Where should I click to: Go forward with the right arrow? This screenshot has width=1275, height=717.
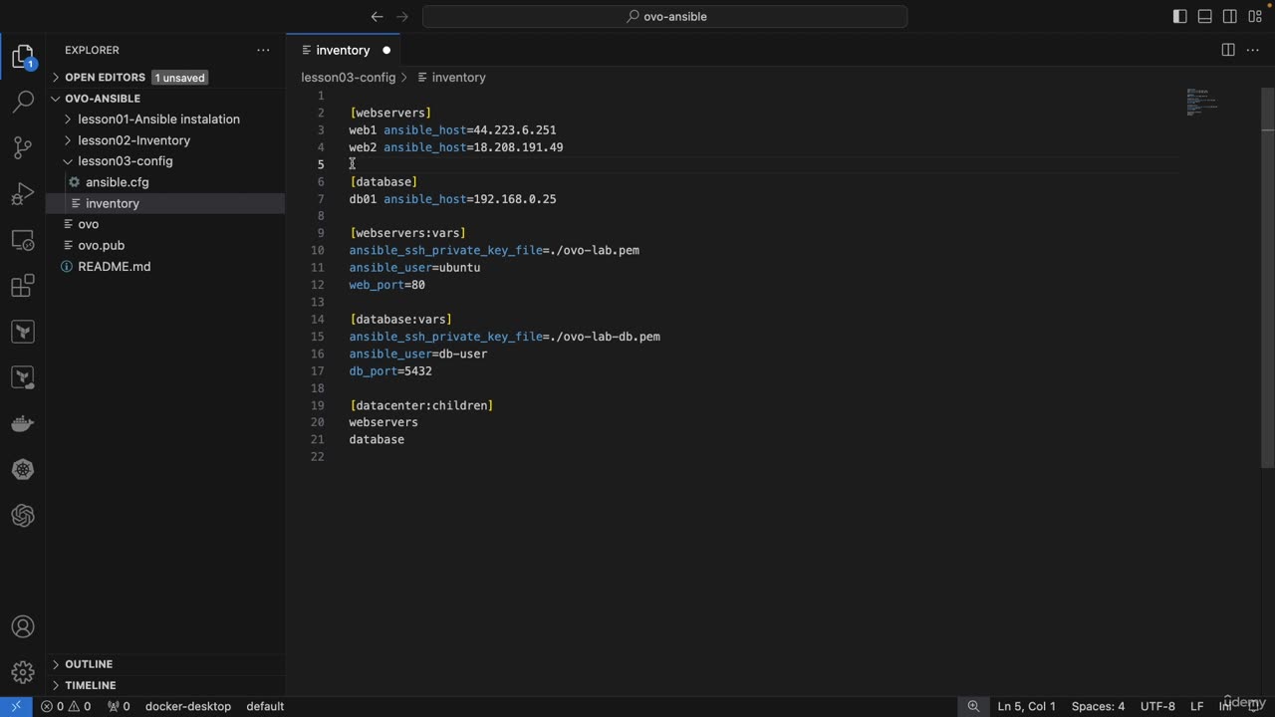[x=402, y=16]
